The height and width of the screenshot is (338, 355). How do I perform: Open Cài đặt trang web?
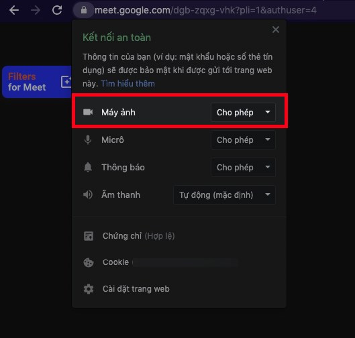136,289
